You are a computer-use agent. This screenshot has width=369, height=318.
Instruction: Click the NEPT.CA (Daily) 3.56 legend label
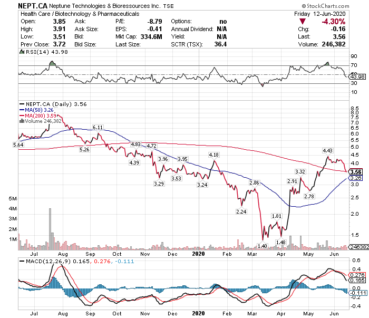[53, 104]
